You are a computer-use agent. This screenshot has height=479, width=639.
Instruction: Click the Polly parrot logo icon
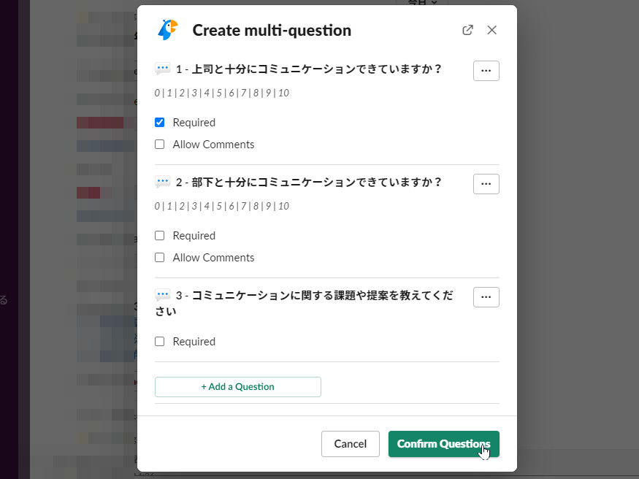click(x=167, y=30)
